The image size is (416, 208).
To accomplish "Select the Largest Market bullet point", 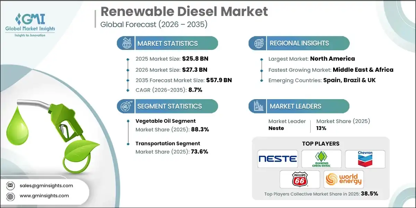I will (x=261, y=59).
